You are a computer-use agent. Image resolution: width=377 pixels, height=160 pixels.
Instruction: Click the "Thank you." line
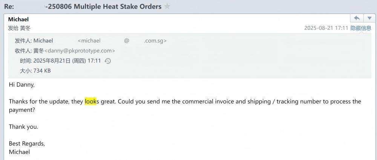coord(24,127)
